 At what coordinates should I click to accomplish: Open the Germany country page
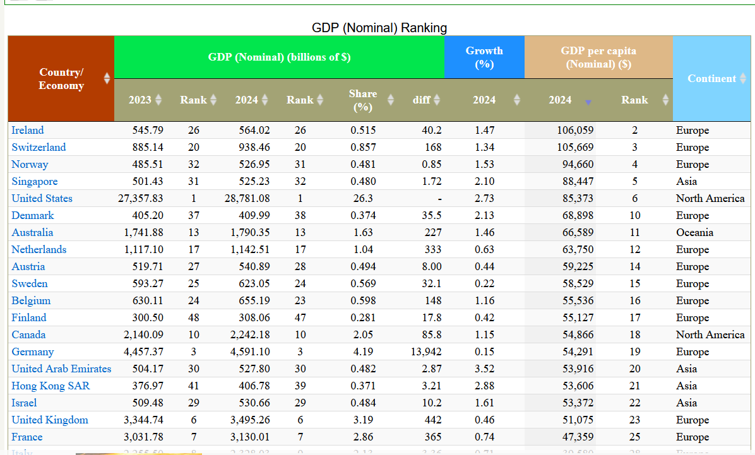point(33,352)
